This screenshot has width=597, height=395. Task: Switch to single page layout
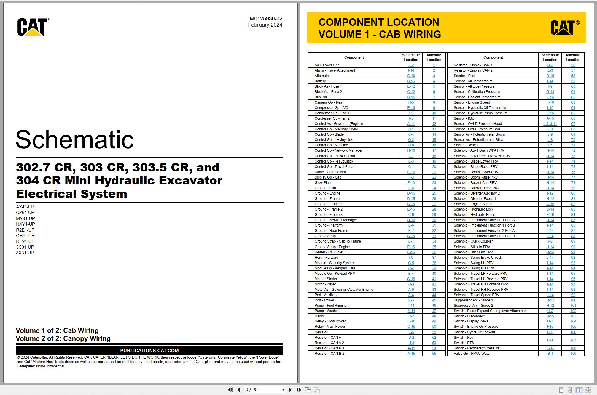tap(561, 390)
